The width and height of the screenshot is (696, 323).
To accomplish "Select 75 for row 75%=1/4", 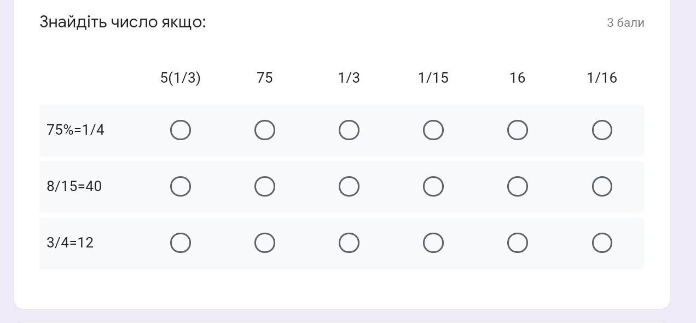I will [265, 130].
